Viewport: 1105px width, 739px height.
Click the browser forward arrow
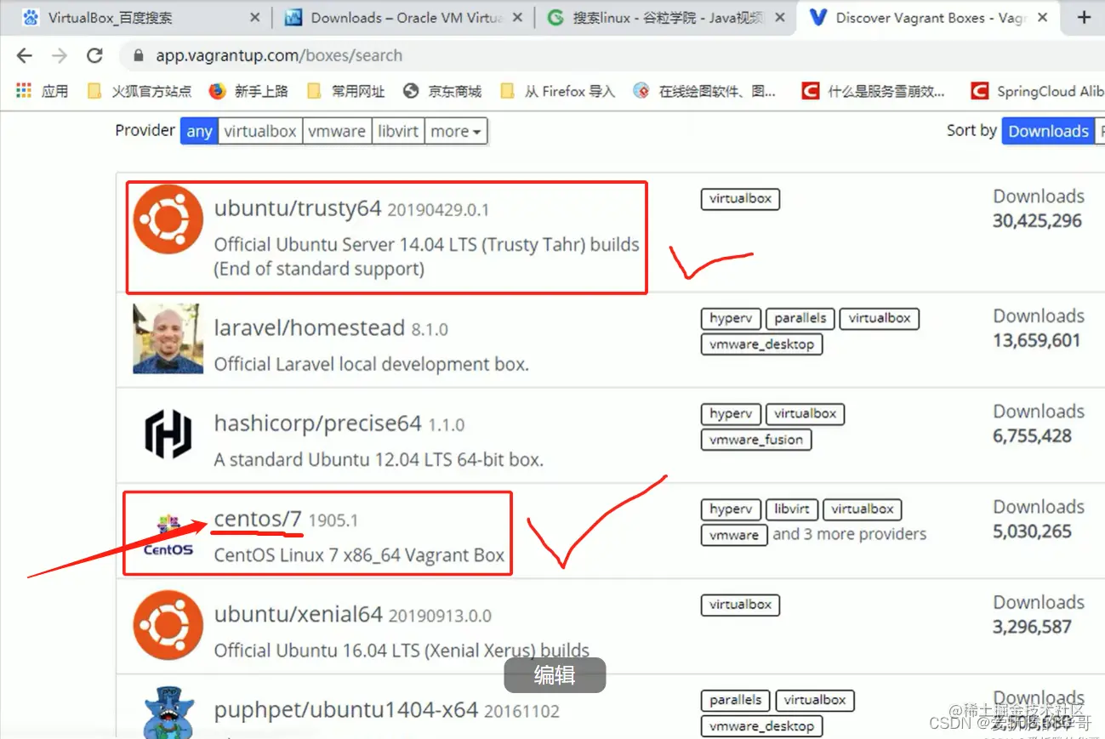pyautogui.click(x=60, y=56)
